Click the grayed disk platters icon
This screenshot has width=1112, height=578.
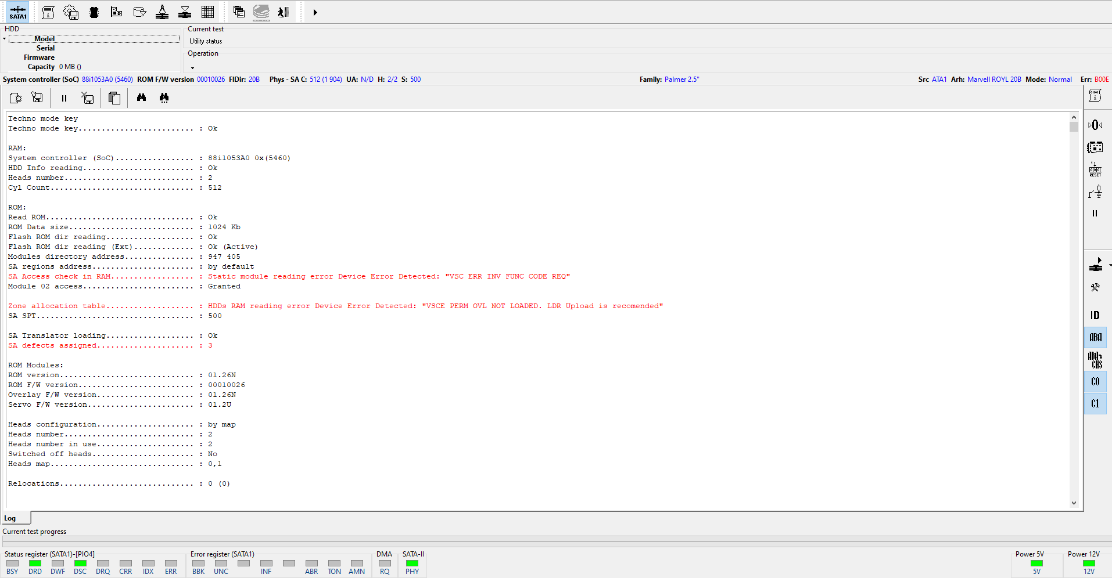click(261, 12)
